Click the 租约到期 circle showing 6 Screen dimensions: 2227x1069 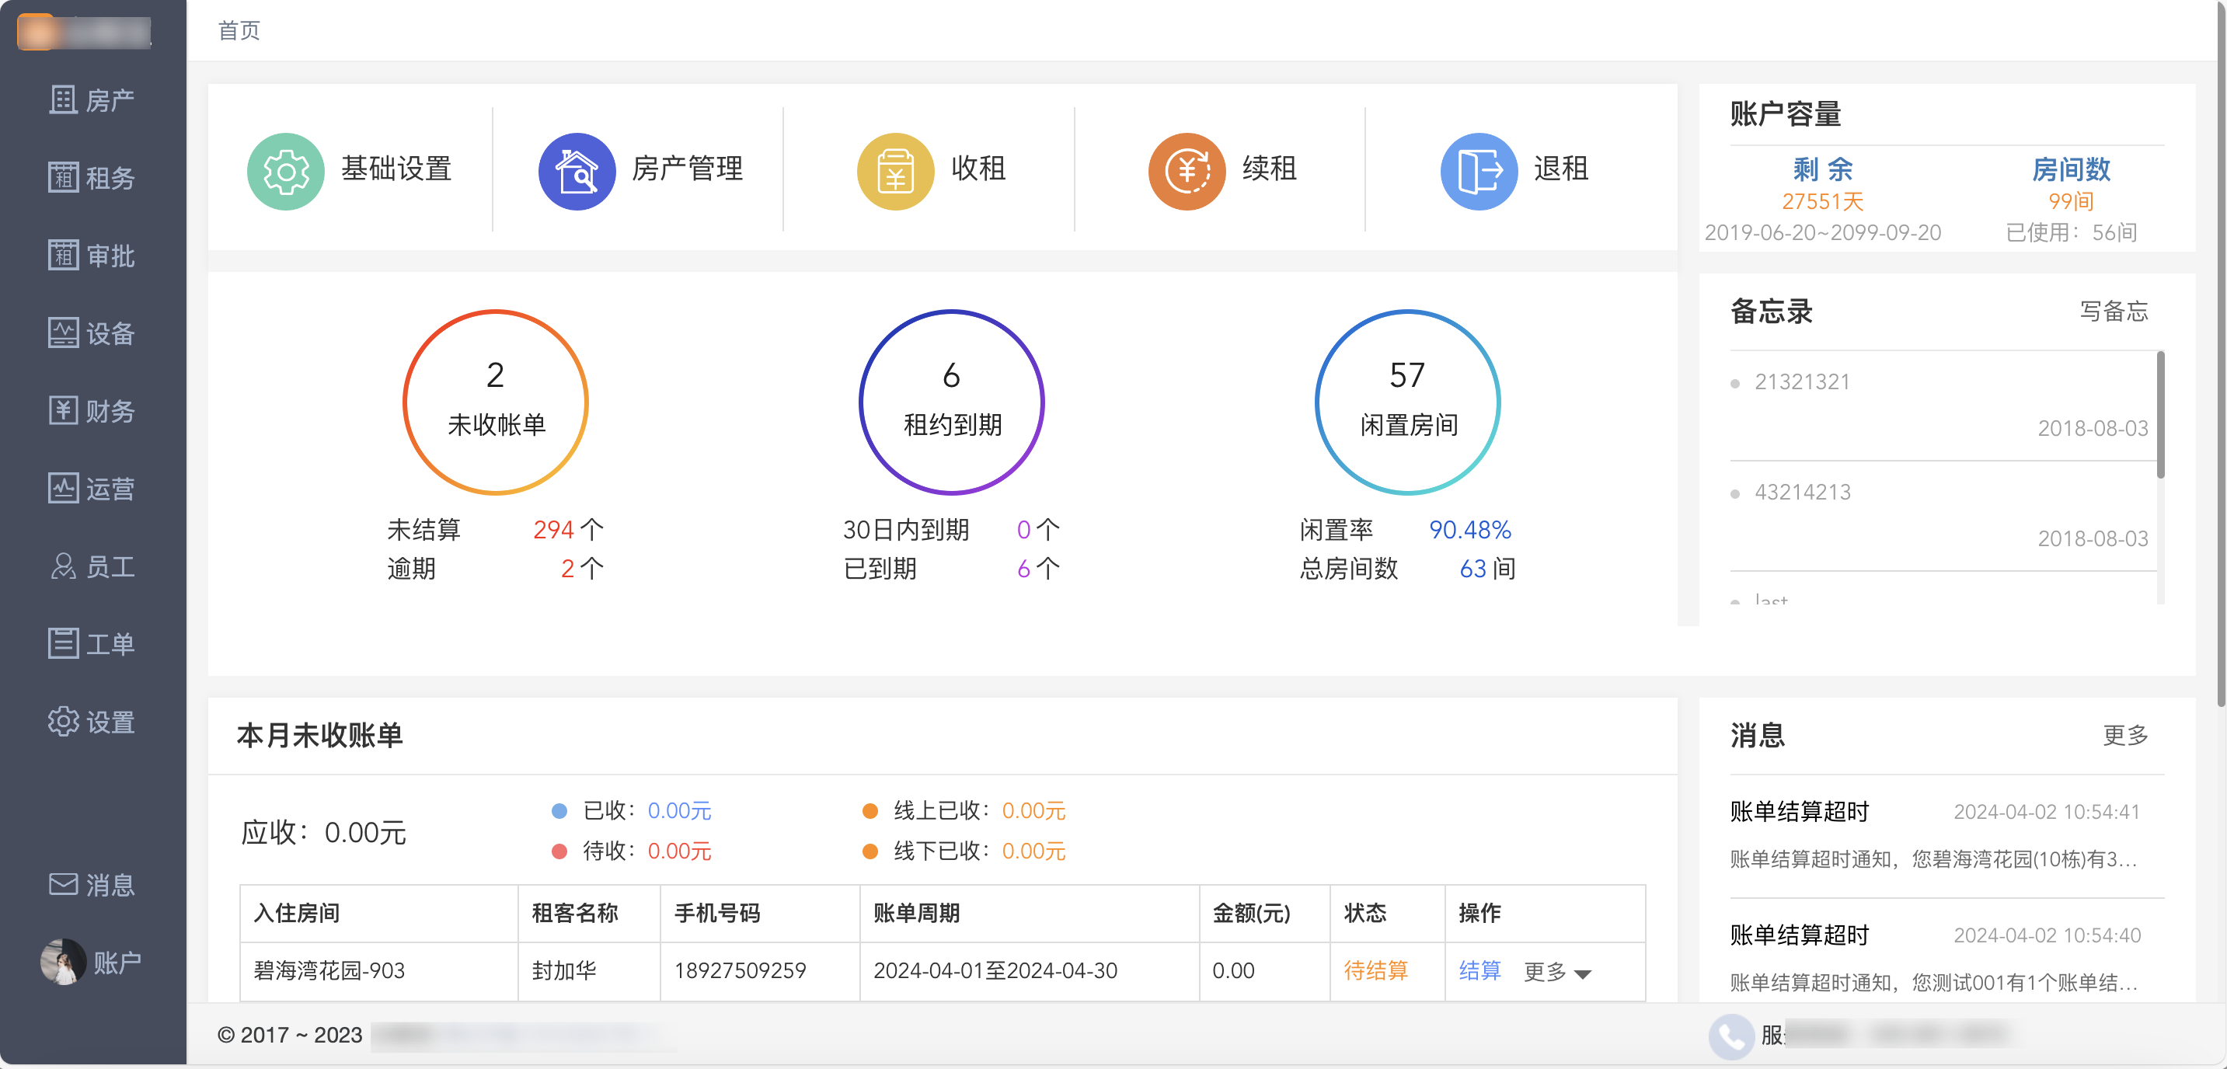coord(952,402)
